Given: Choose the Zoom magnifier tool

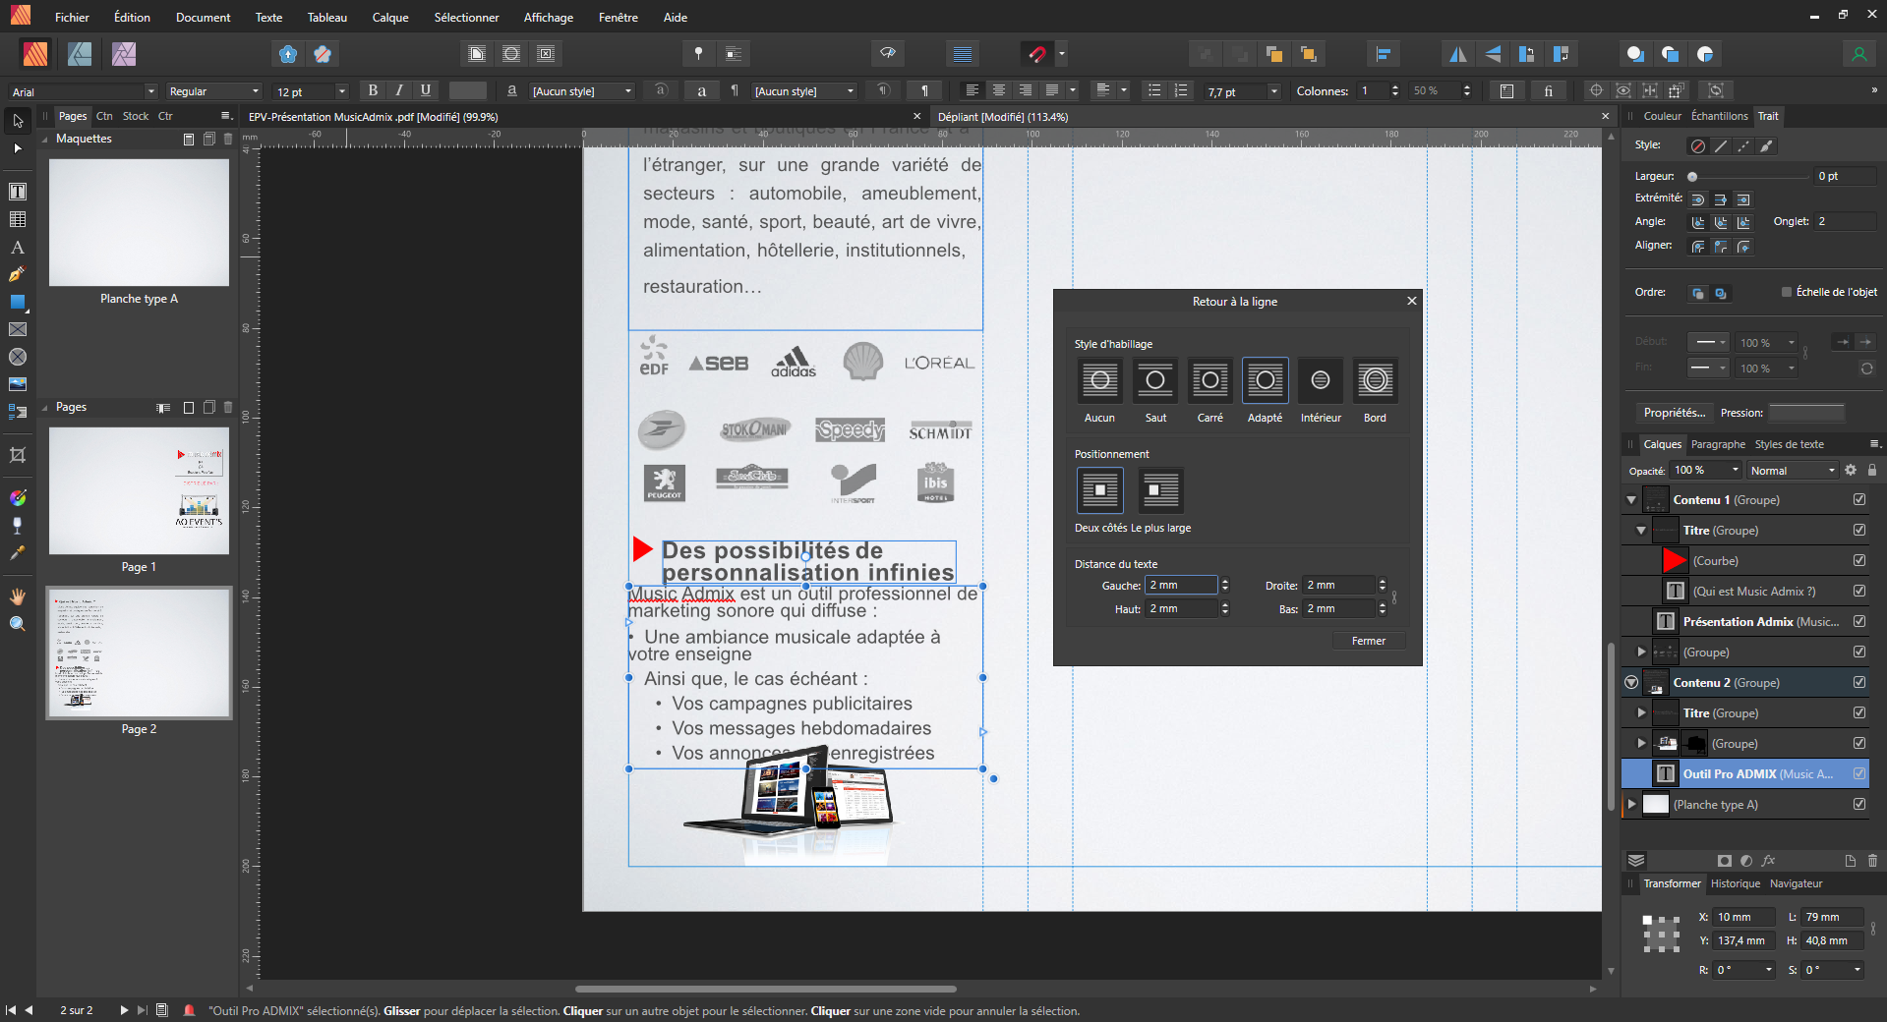Looking at the screenshot, I should (x=18, y=624).
